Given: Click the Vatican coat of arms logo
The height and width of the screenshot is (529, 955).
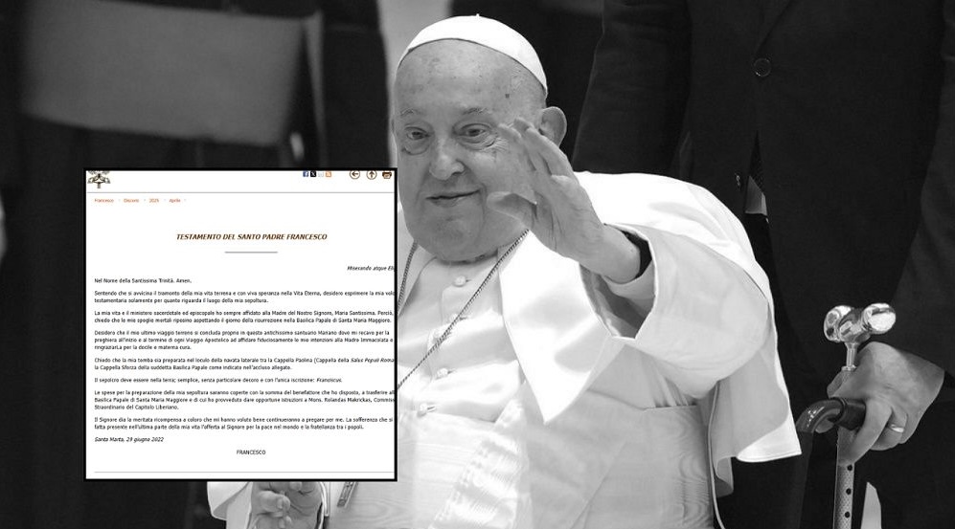Looking at the screenshot, I should click(99, 178).
